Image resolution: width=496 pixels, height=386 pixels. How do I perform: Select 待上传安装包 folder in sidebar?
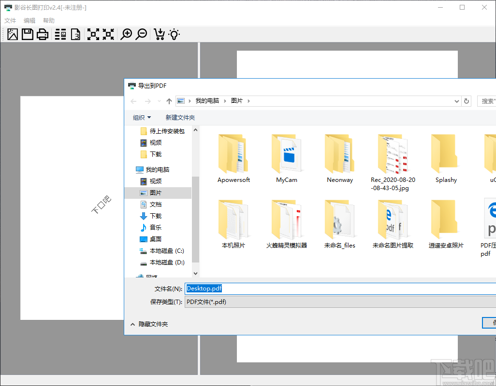pyautogui.click(x=162, y=131)
